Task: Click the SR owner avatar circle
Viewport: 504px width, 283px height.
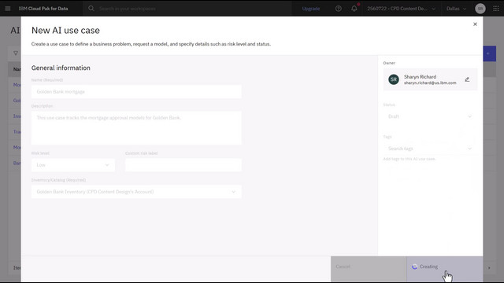Action: tap(394, 79)
